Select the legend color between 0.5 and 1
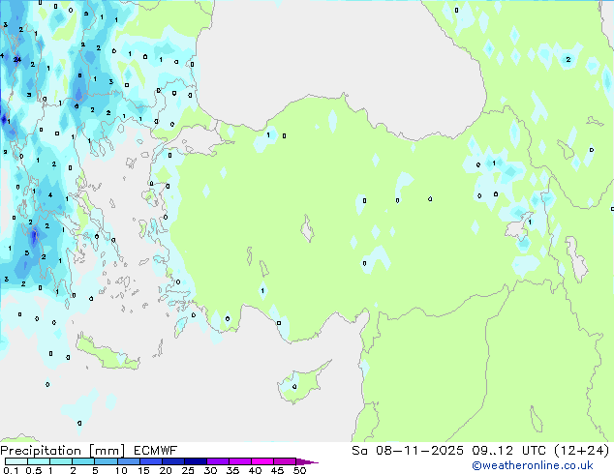This screenshot has width=614, height=474. [39, 461]
